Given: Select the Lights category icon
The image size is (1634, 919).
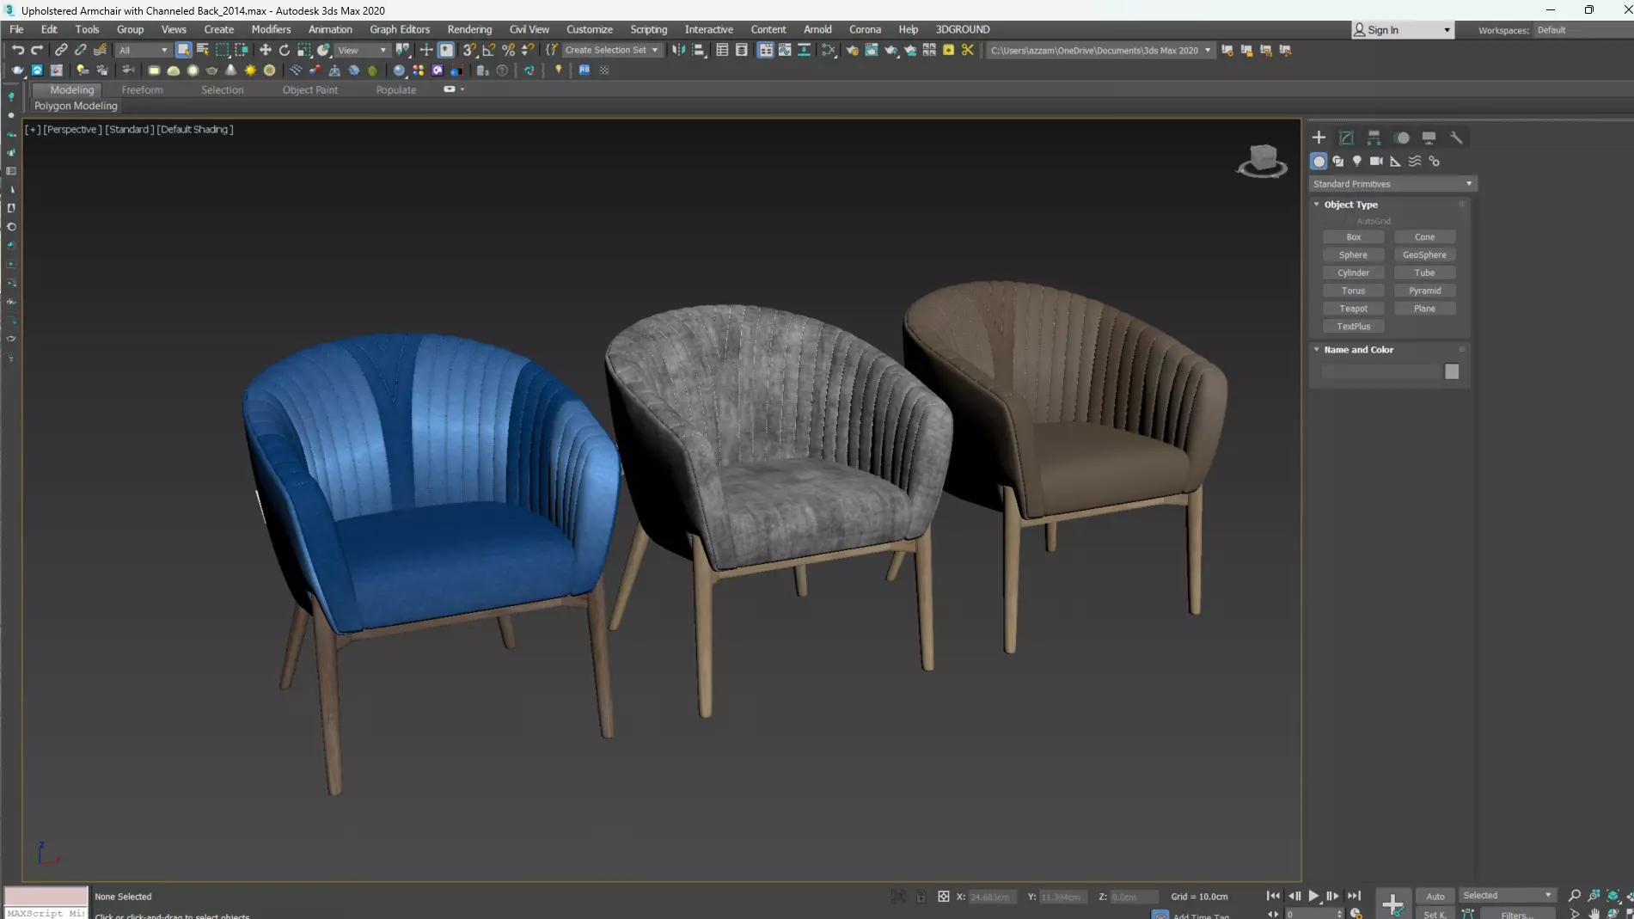Looking at the screenshot, I should point(1357,161).
